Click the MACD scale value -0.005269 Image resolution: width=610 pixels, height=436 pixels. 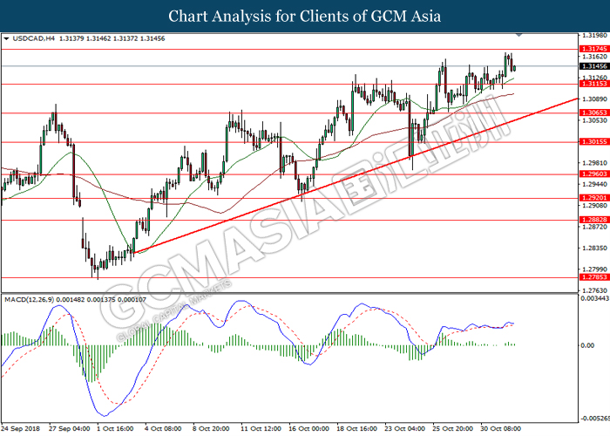coord(595,419)
